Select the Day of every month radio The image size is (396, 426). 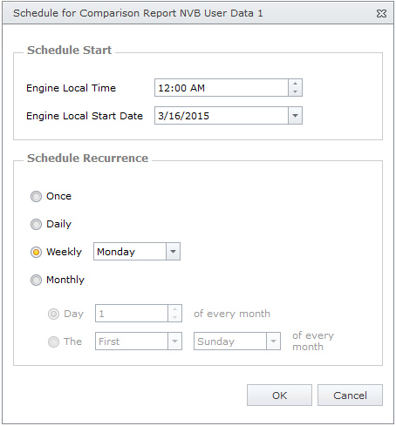(53, 314)
